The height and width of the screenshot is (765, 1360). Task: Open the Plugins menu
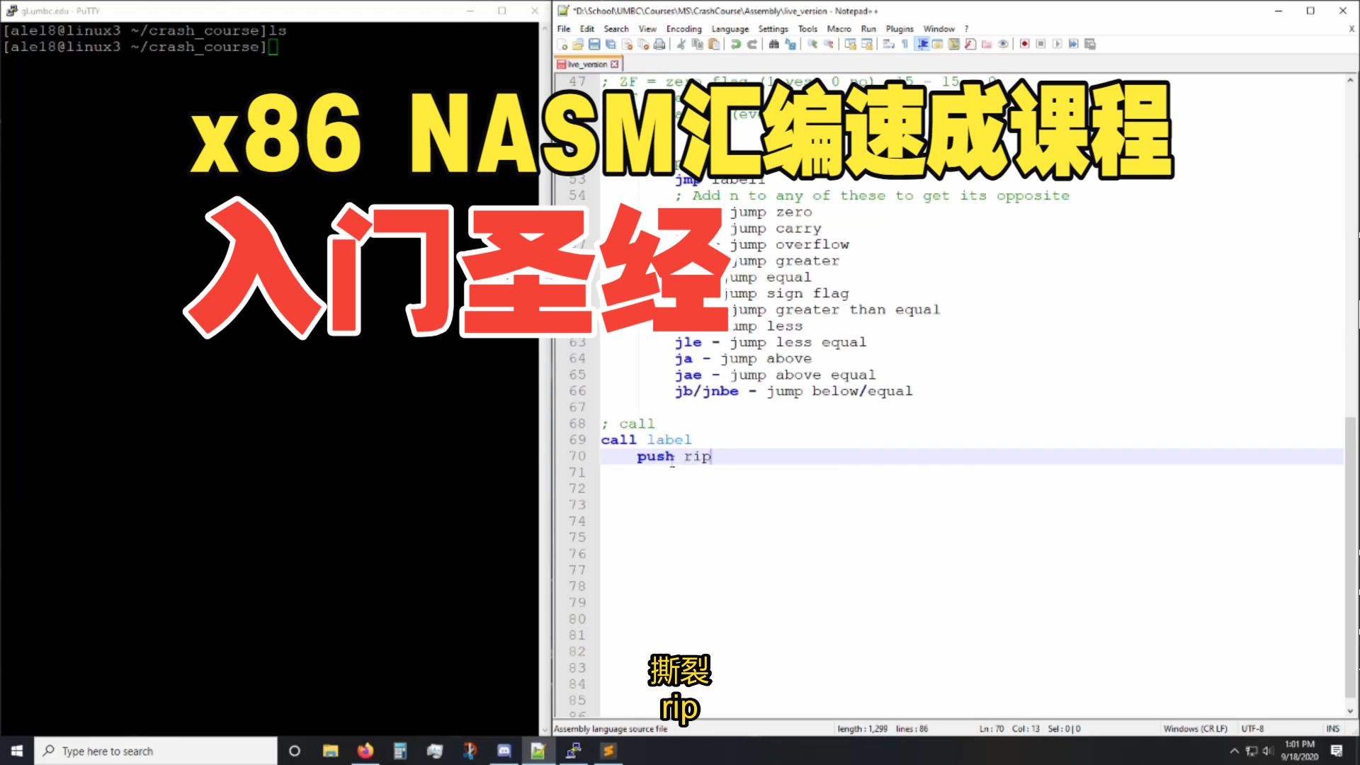(899, 29)
